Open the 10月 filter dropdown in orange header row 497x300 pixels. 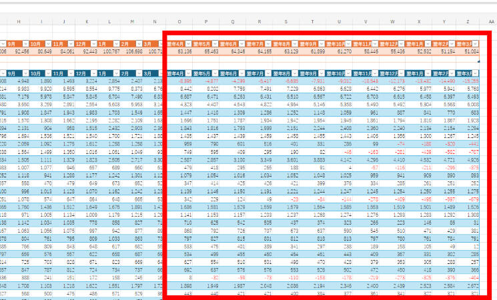coord(48,44)
